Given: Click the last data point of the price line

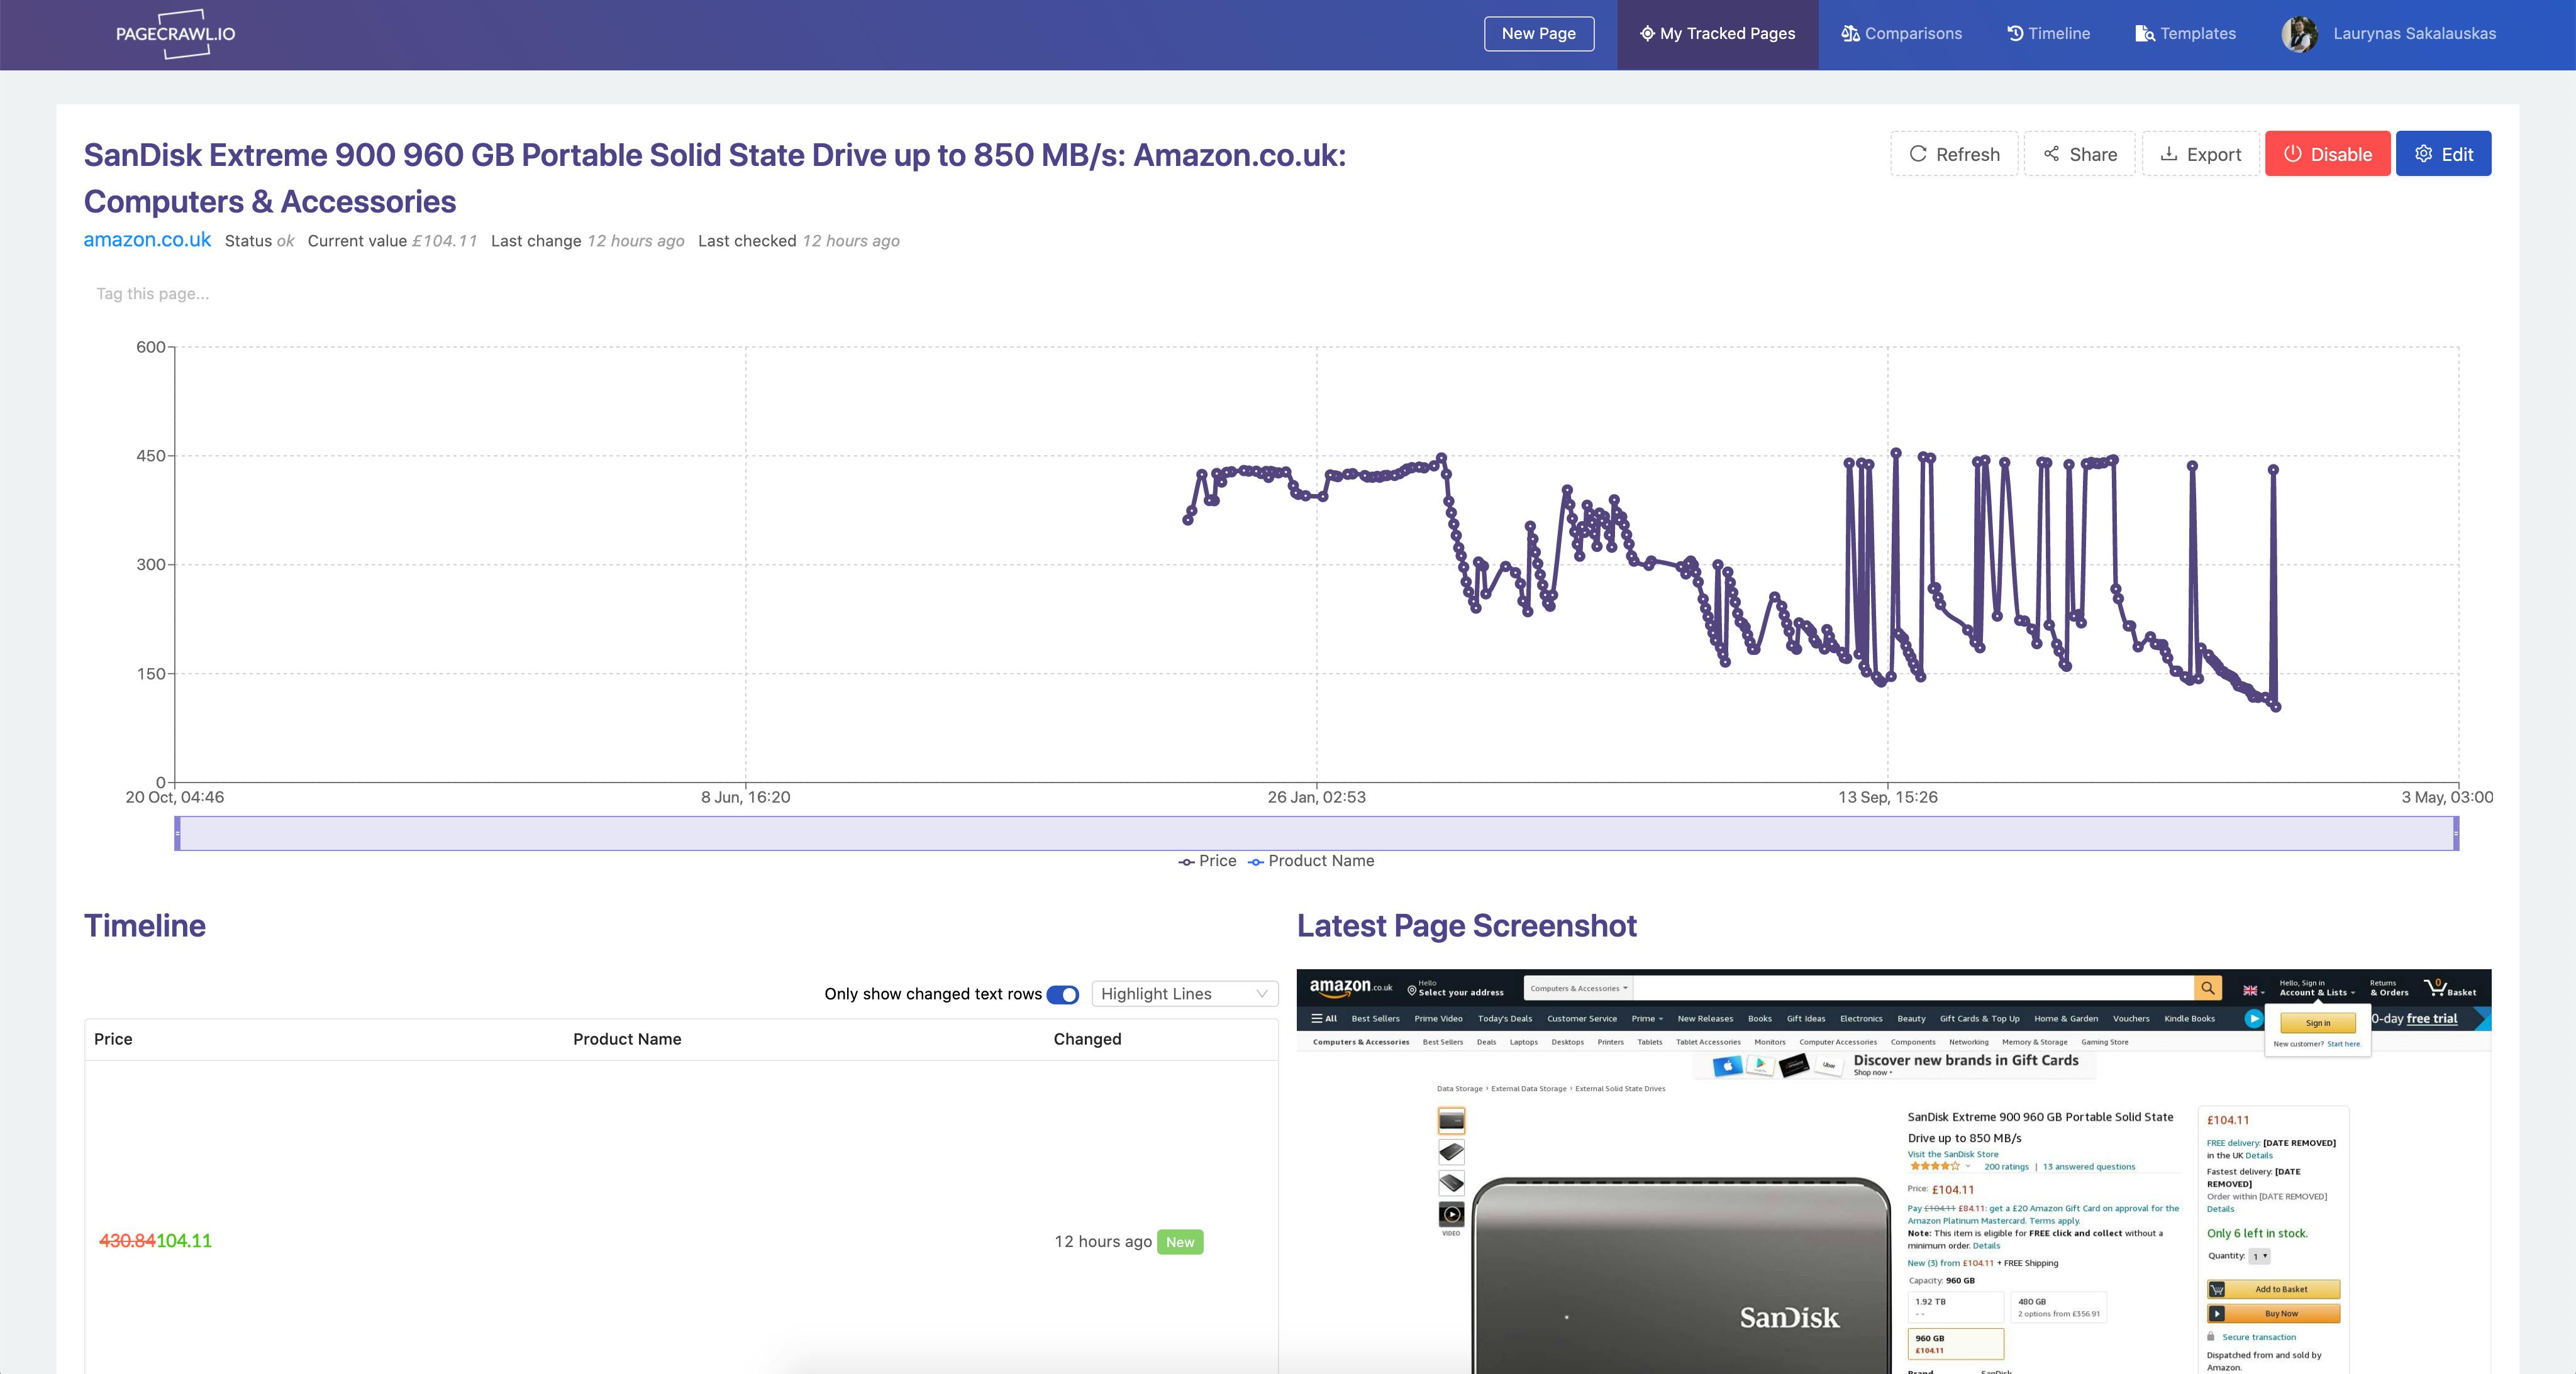Looking at the screenshot, I should (2277, 708).
